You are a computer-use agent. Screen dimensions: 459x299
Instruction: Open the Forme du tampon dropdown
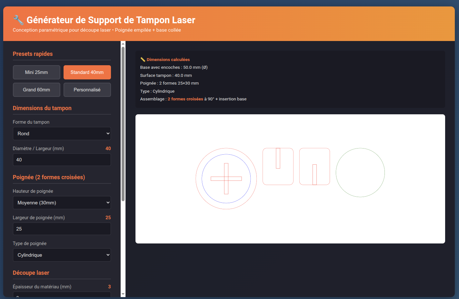62,134
